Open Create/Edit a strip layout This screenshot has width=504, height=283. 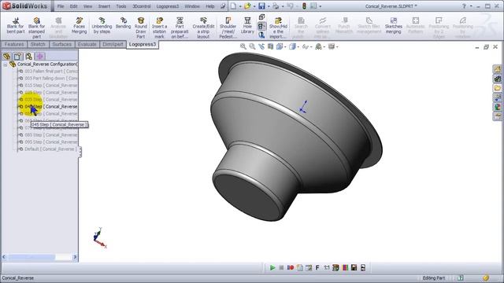pos(203,28)
